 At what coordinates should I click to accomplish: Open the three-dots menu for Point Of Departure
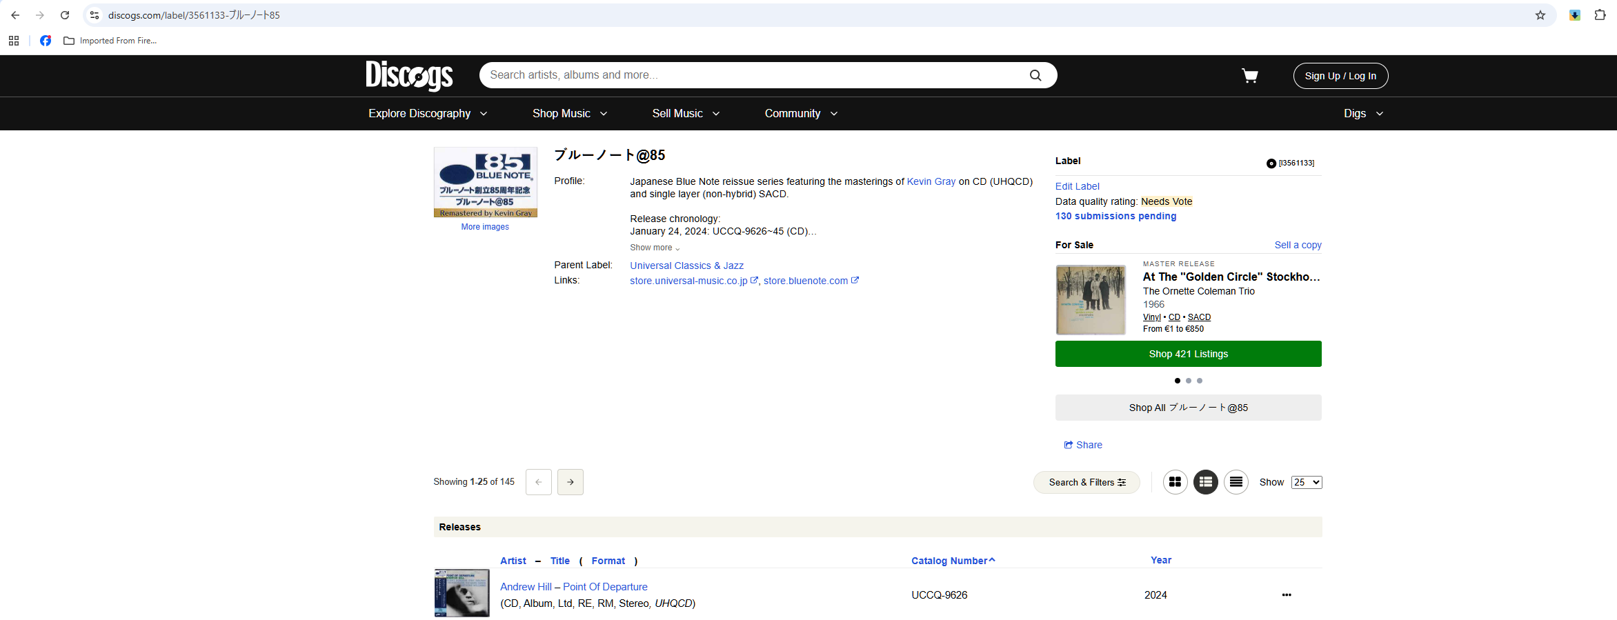pos(1287,594)
